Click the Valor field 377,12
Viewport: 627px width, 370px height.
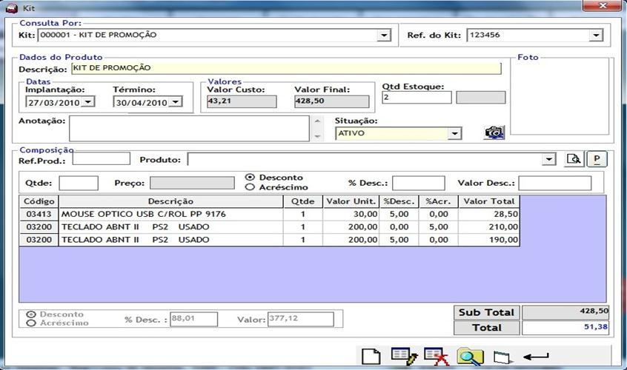301,319
